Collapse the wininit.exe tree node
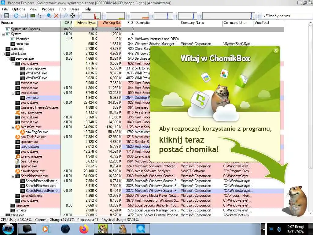 coord(3,54)
